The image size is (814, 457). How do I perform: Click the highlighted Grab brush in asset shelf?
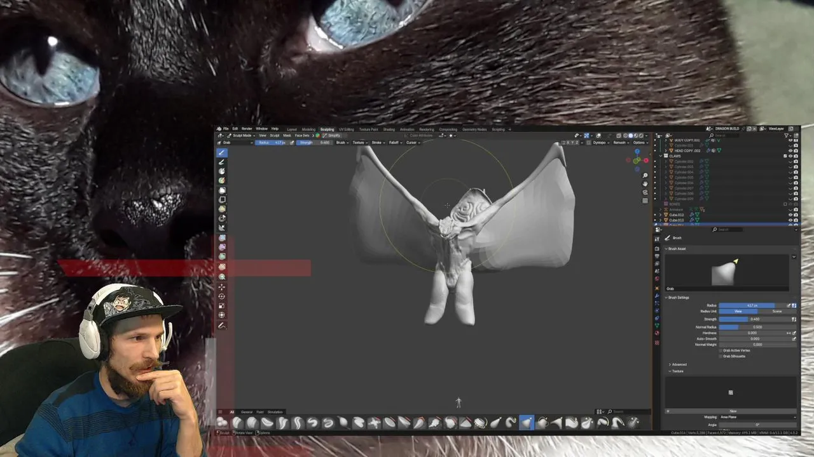click(527, 422)
